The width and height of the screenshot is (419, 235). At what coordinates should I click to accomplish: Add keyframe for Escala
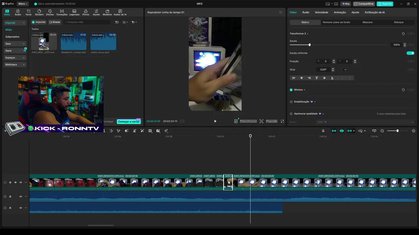pyautogui.click(x=411, y=45)
